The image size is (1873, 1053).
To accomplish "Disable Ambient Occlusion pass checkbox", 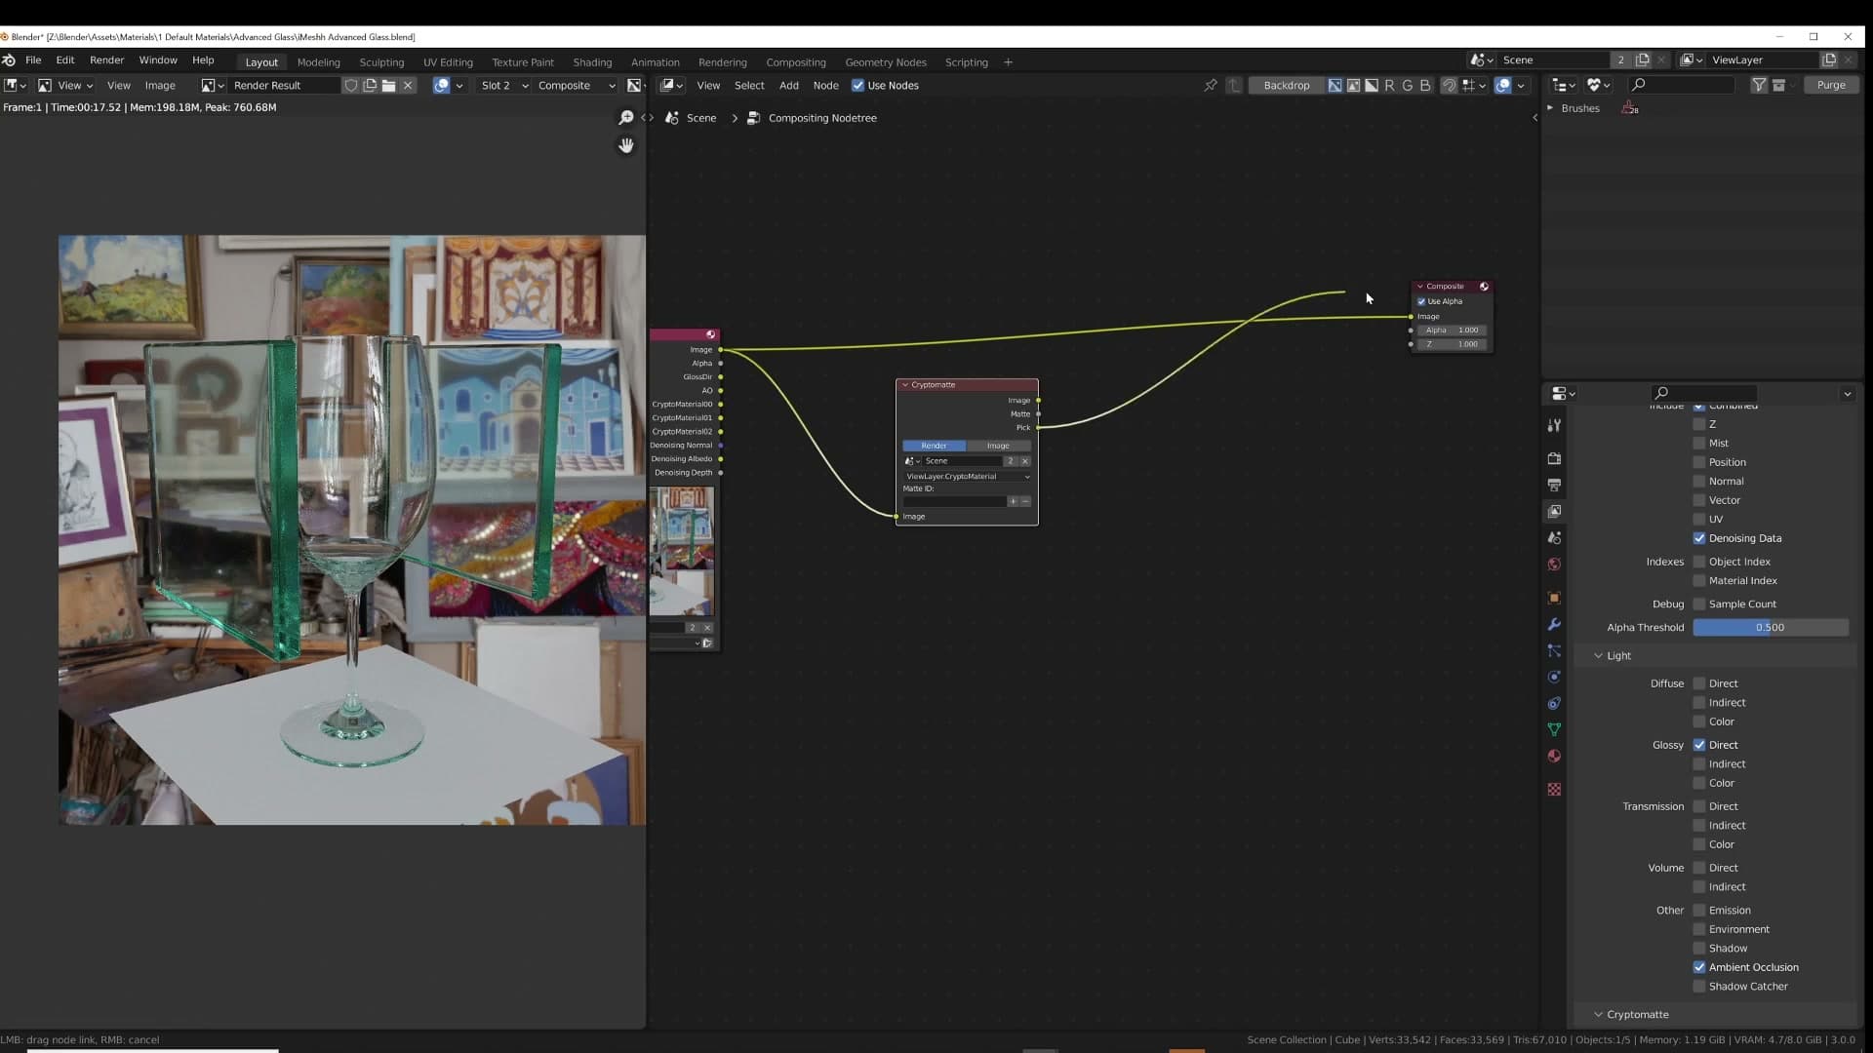I will [1699, 967].
